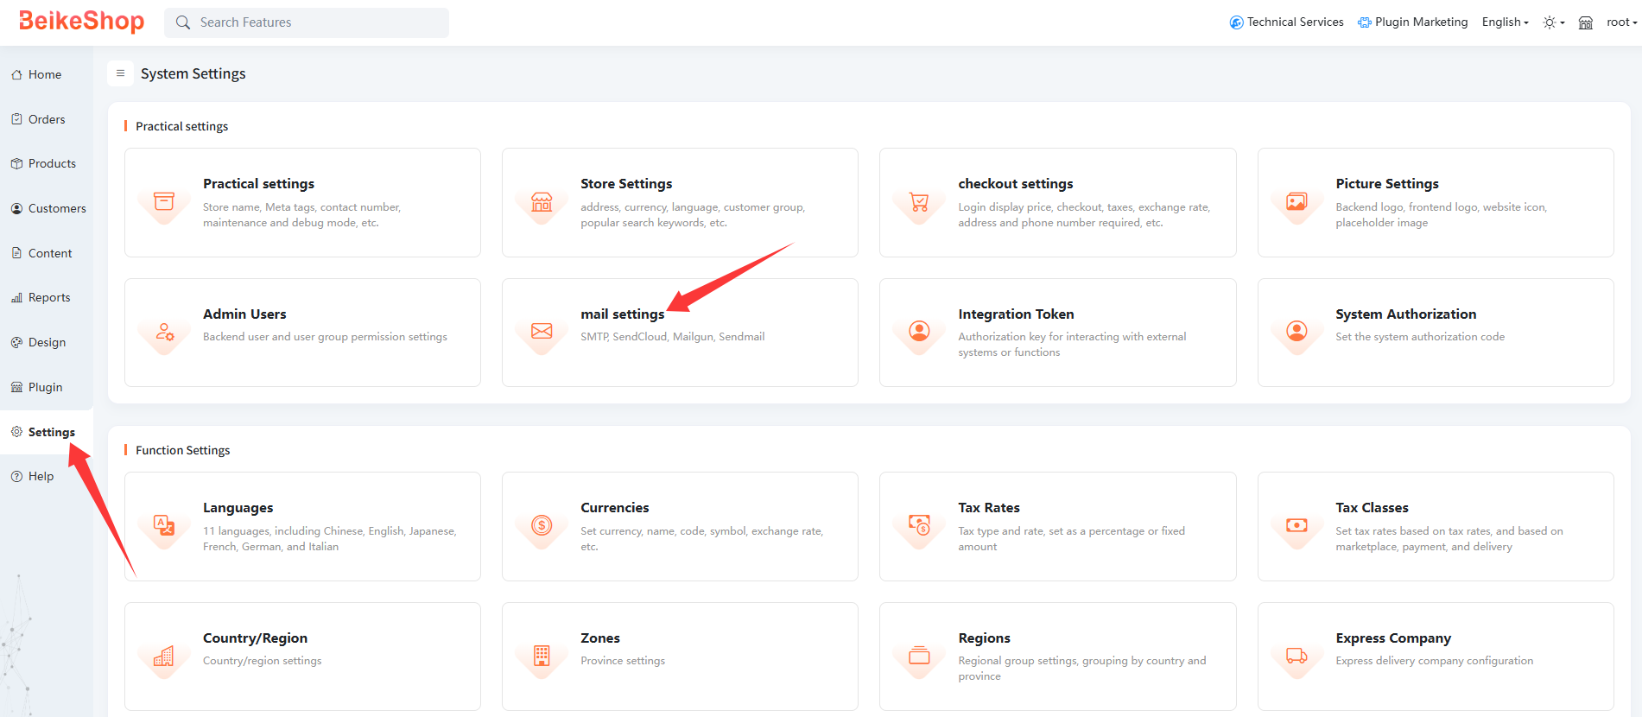Click the mail settings envelope icon
The height and width of the screenshot is (717, 1642).
[x=542, y=331]
